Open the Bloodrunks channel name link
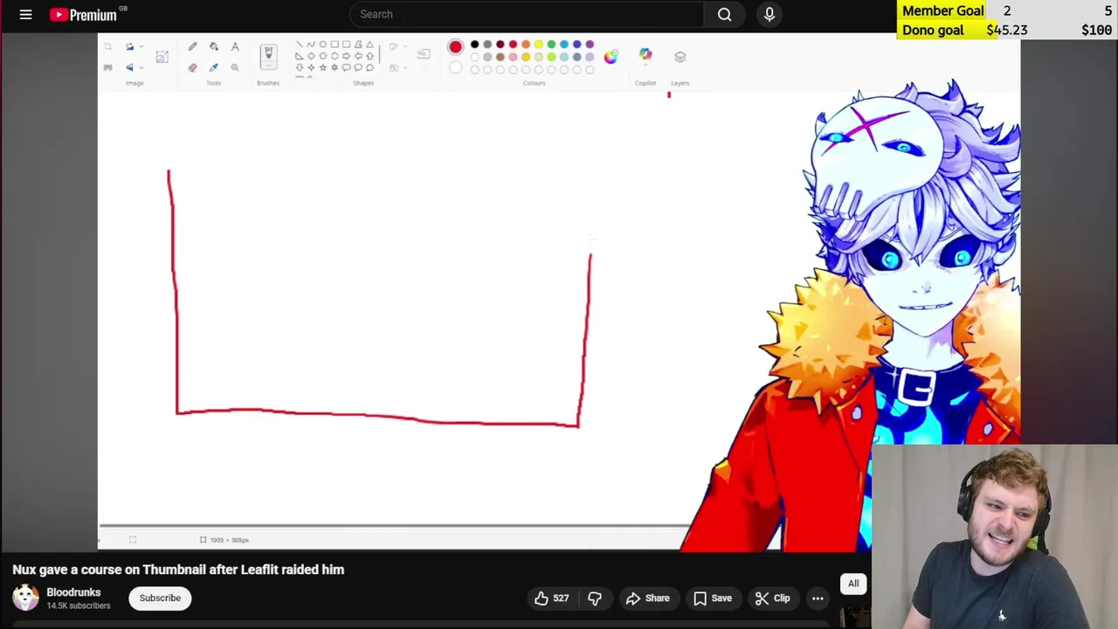Screen dimensions: 1118x629 point(73,592)
